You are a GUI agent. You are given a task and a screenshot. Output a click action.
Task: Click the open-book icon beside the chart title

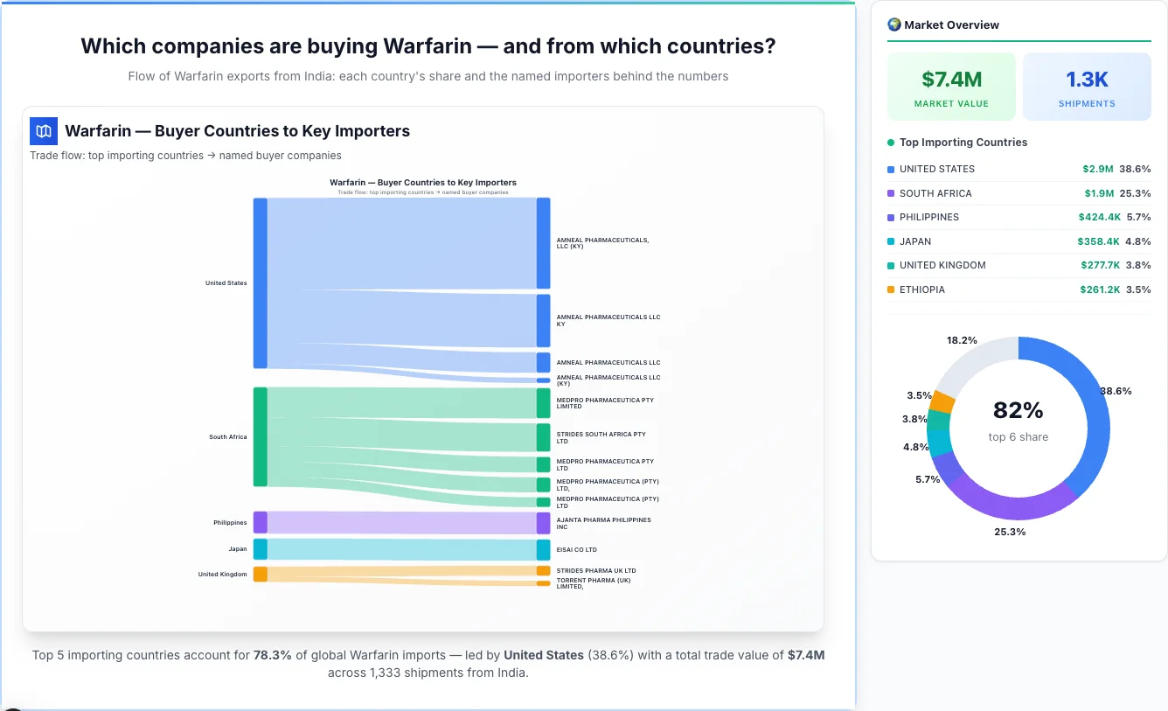[43, 130]
